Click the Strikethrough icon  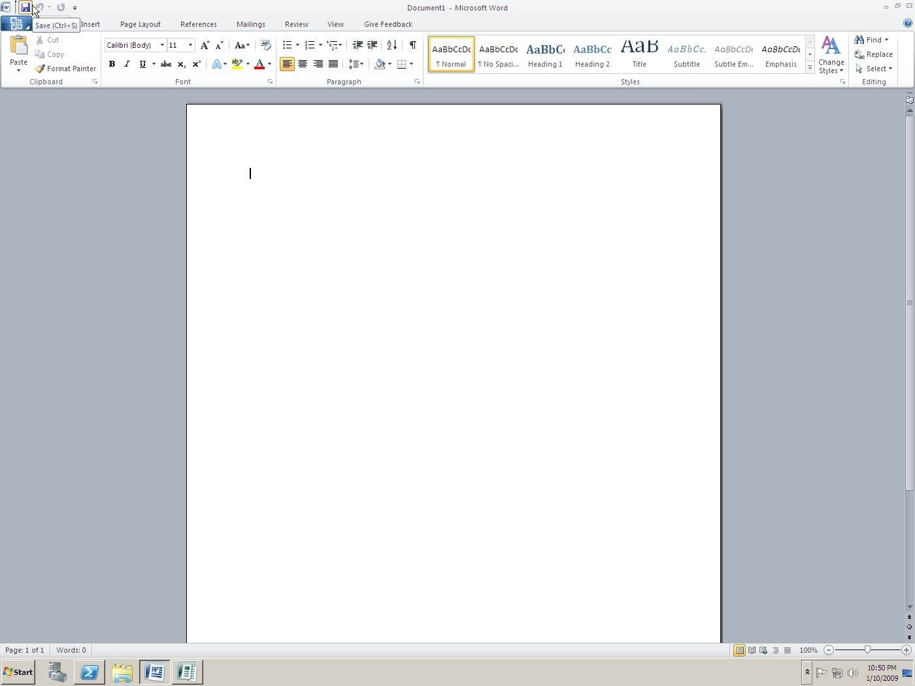tap(165, 63)
